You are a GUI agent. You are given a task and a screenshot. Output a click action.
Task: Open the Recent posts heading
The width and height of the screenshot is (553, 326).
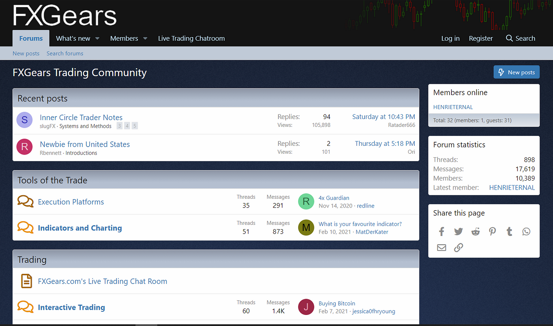click(x=42, y=98)
